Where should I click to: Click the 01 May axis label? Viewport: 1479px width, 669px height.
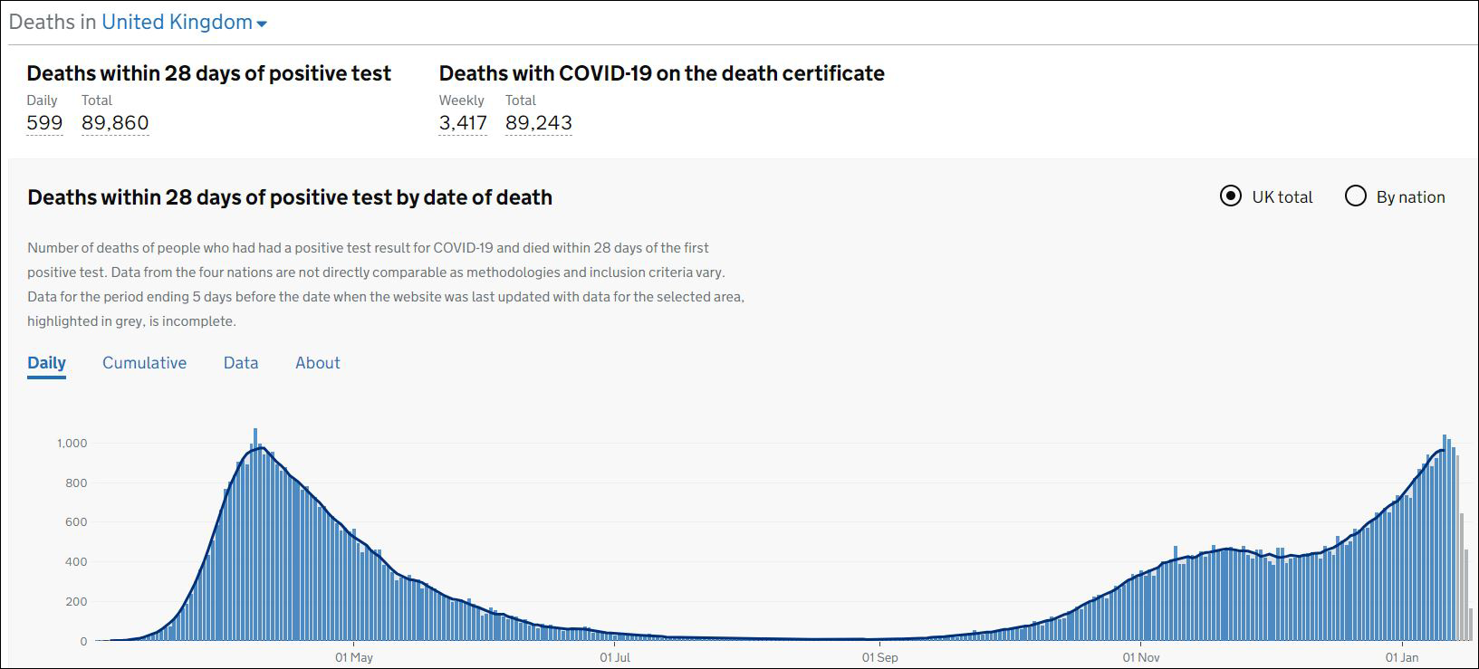354,657
